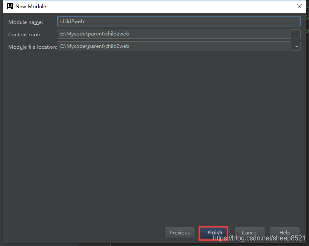
Task: Close the New Module window
Action: 300,6
